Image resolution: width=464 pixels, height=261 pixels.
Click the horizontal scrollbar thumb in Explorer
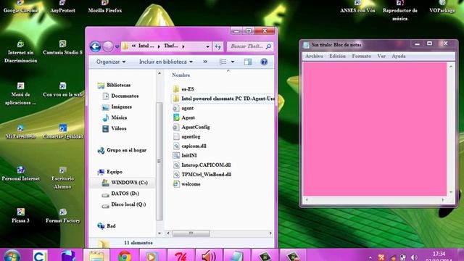point(191,233)
